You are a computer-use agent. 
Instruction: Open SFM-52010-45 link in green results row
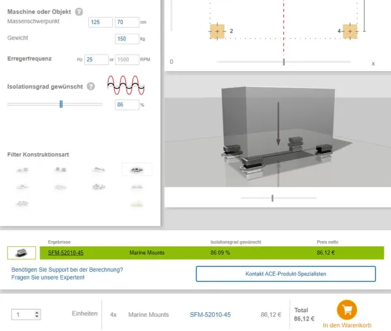click(65, 253)
